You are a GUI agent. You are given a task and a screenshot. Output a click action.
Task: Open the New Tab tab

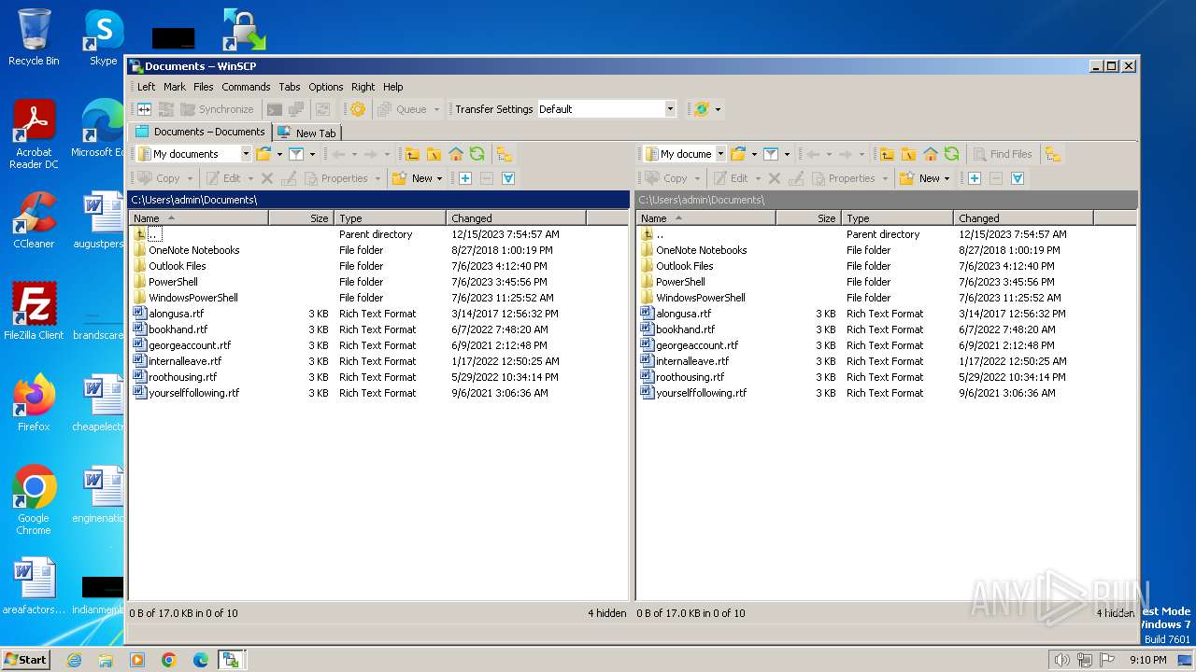[306, 133]
